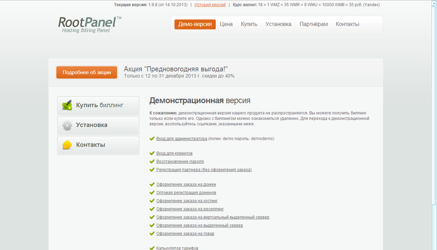Open the История версий link
Viewport: 437px width, 250px height.
point(210,5)
